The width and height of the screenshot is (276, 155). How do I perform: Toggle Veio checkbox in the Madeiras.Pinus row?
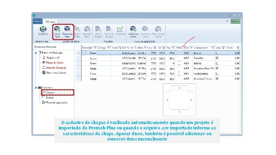pos(217,68)
